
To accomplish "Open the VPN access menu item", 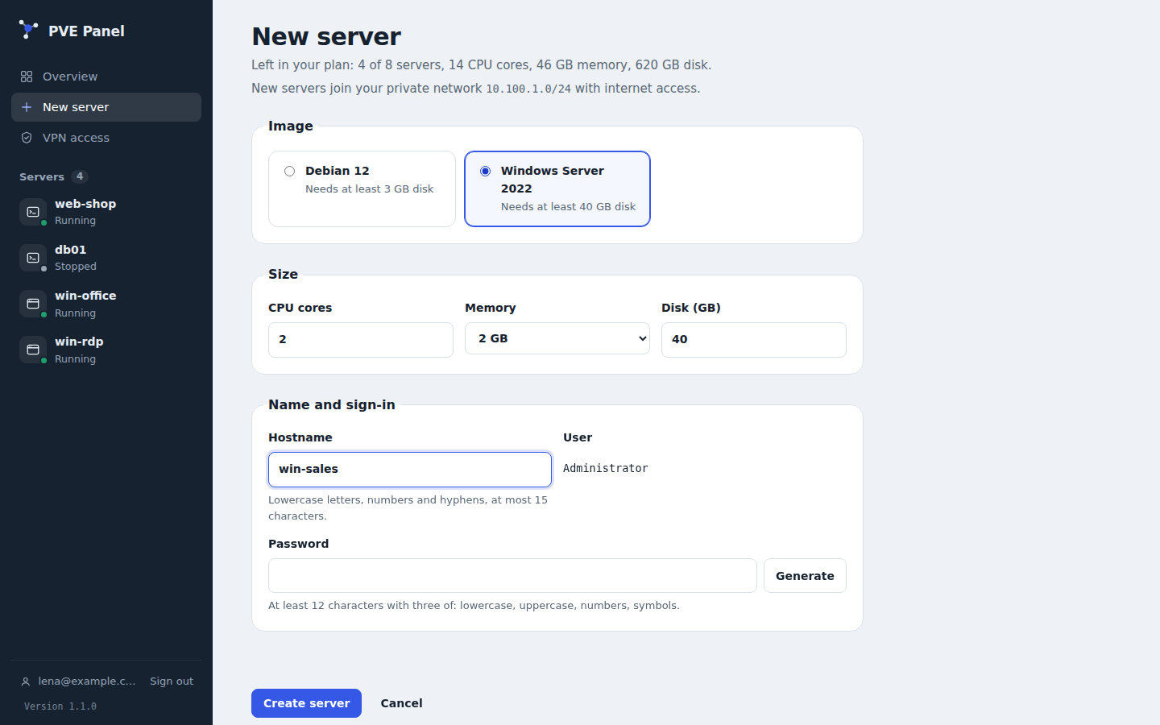I will click(x=106, y=138).
